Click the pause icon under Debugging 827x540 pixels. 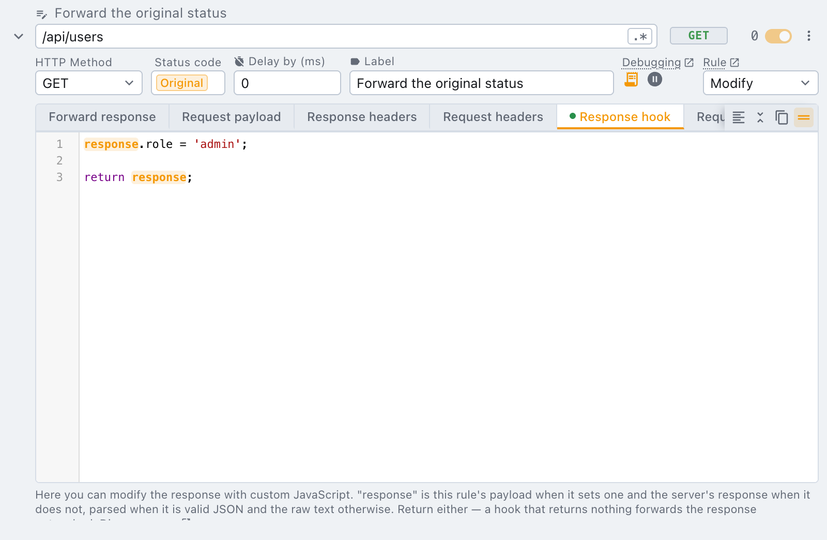pyautogui.click(x=655, y=79)
